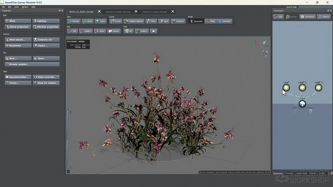
Task: Switch to Generator mode
Action: pos(196,21)
